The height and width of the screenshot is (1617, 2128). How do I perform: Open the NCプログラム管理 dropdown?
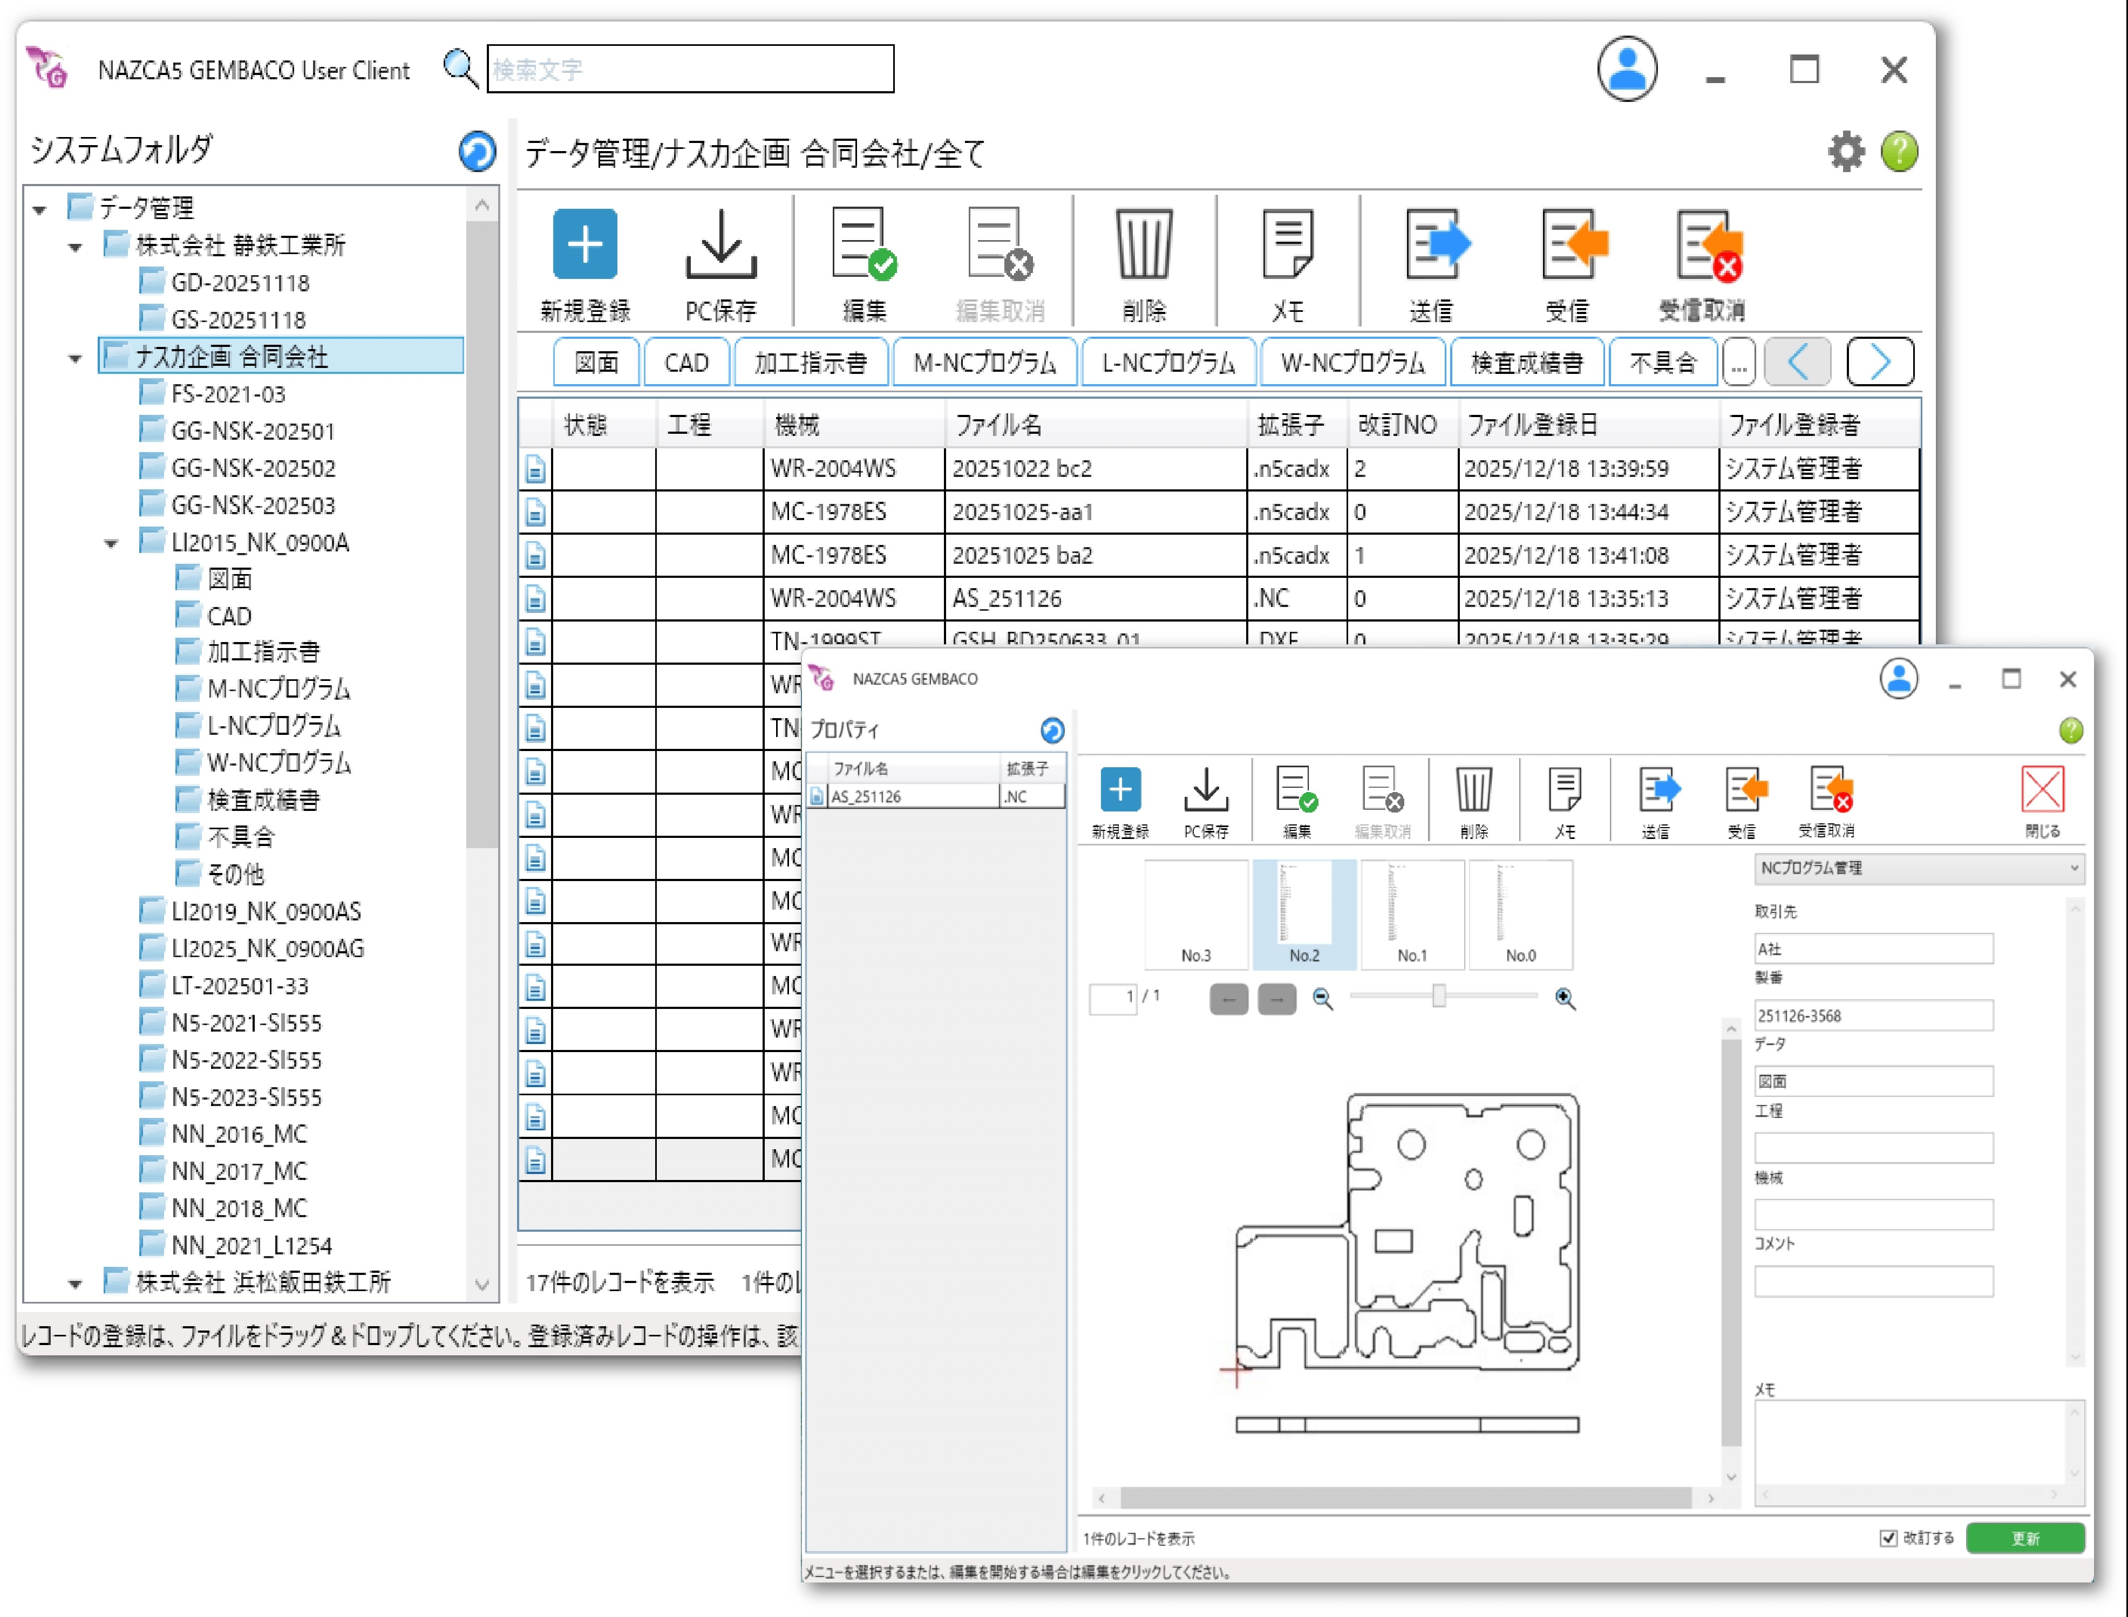[x=1918, y=868]
